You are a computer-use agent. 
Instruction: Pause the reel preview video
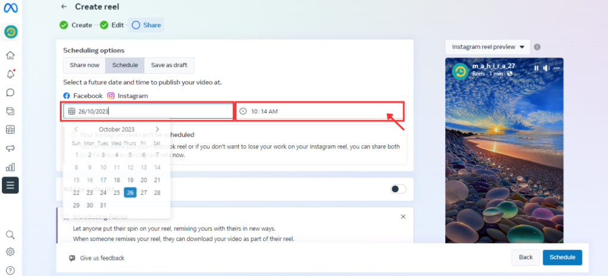click(536, 68)
